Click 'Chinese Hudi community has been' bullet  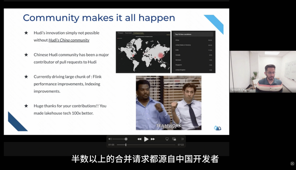pyautogui.click(x=71, y=58)
